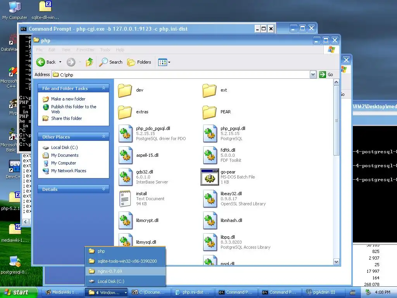Go to My Documents in Other Places
Screen dimensions: 397x298
[x=65, y=155]
